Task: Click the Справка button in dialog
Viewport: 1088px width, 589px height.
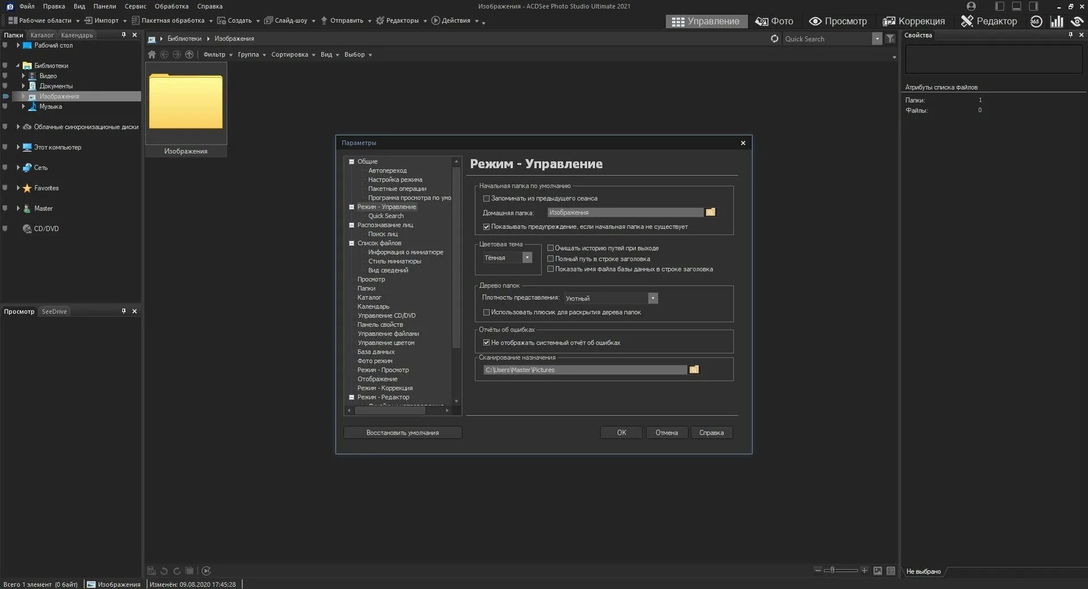Action: pyautogui.click(x=711, y=433)
